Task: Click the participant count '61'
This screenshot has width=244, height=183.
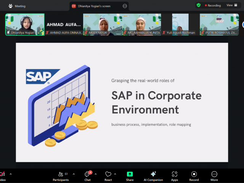Action: pos(66,174)
